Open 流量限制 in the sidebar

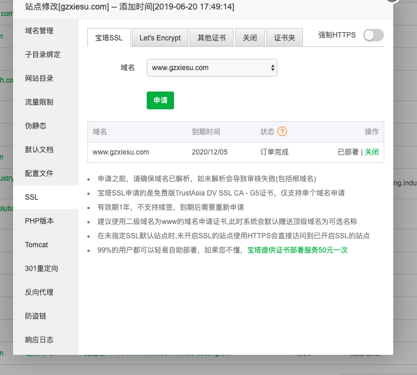[x=46, y=102]
